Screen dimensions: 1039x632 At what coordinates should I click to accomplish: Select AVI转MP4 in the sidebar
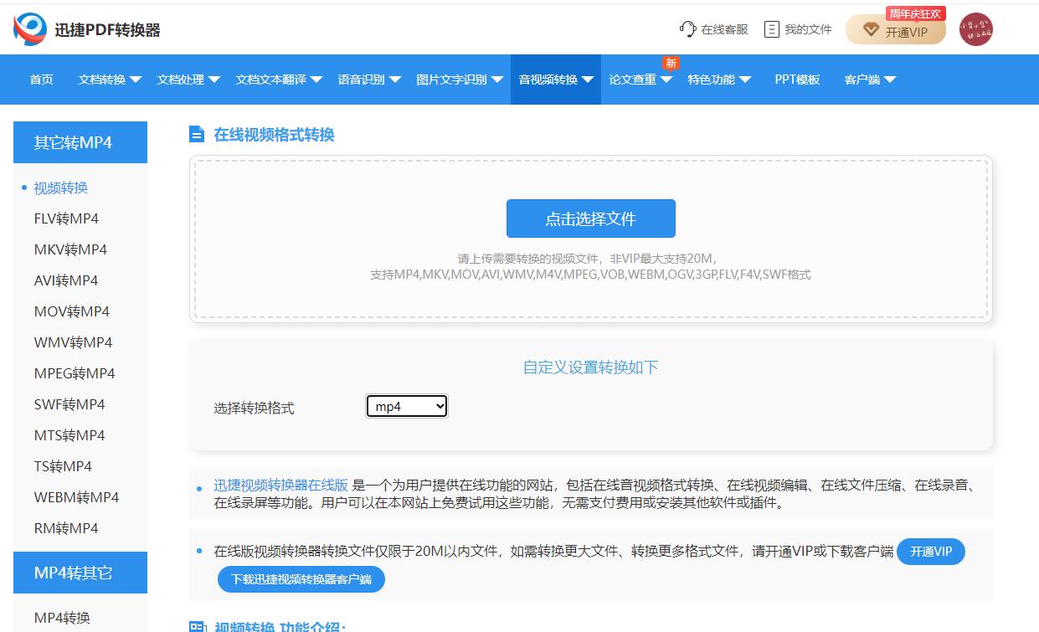tap(65, 280)
